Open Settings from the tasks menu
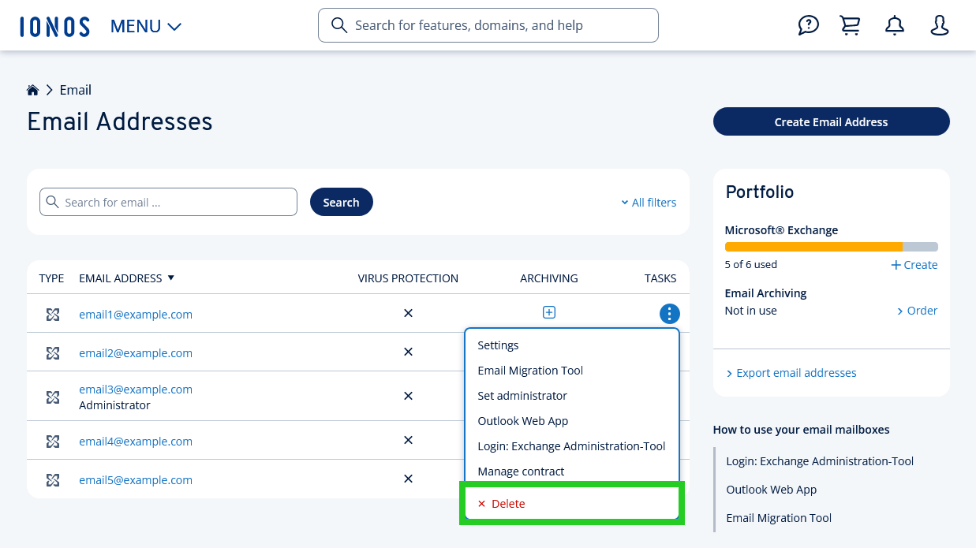 point(498,345)
